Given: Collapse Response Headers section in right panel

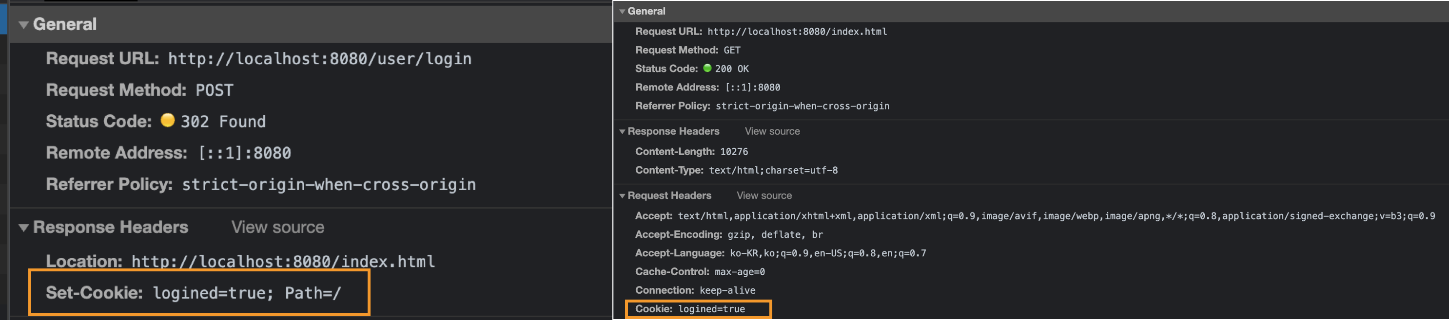Looking at the screenshot, I should tap(622, 131).
